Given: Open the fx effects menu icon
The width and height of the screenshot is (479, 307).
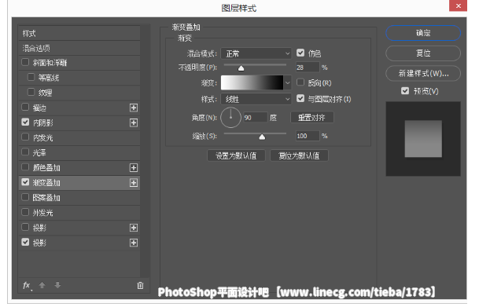Looking at the screenshot, I should [27, 286].
